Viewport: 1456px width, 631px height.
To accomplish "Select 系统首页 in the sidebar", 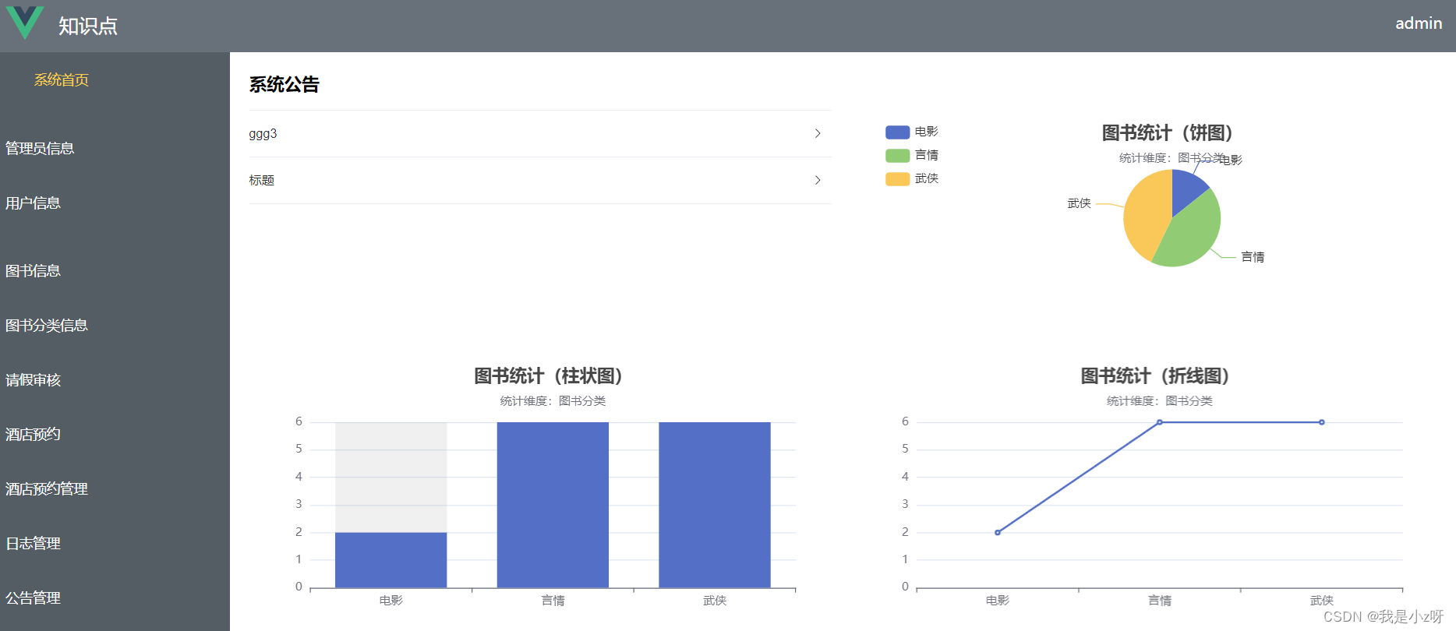I will (x=62, y=79).
